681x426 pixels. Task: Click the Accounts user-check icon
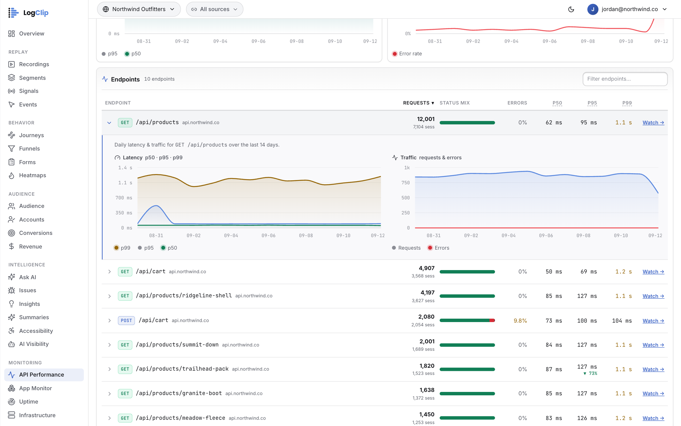tap(11, 220)
